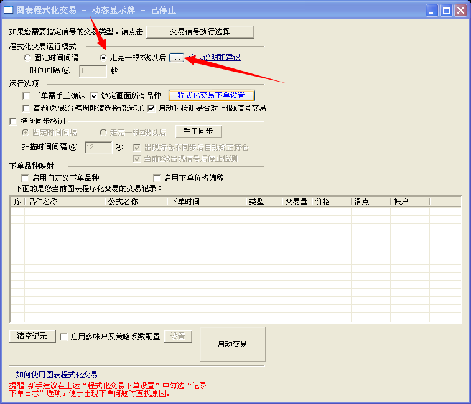The image size is (471, 404).
Task: Click the 手工同步 button
Action: [198, 131]
